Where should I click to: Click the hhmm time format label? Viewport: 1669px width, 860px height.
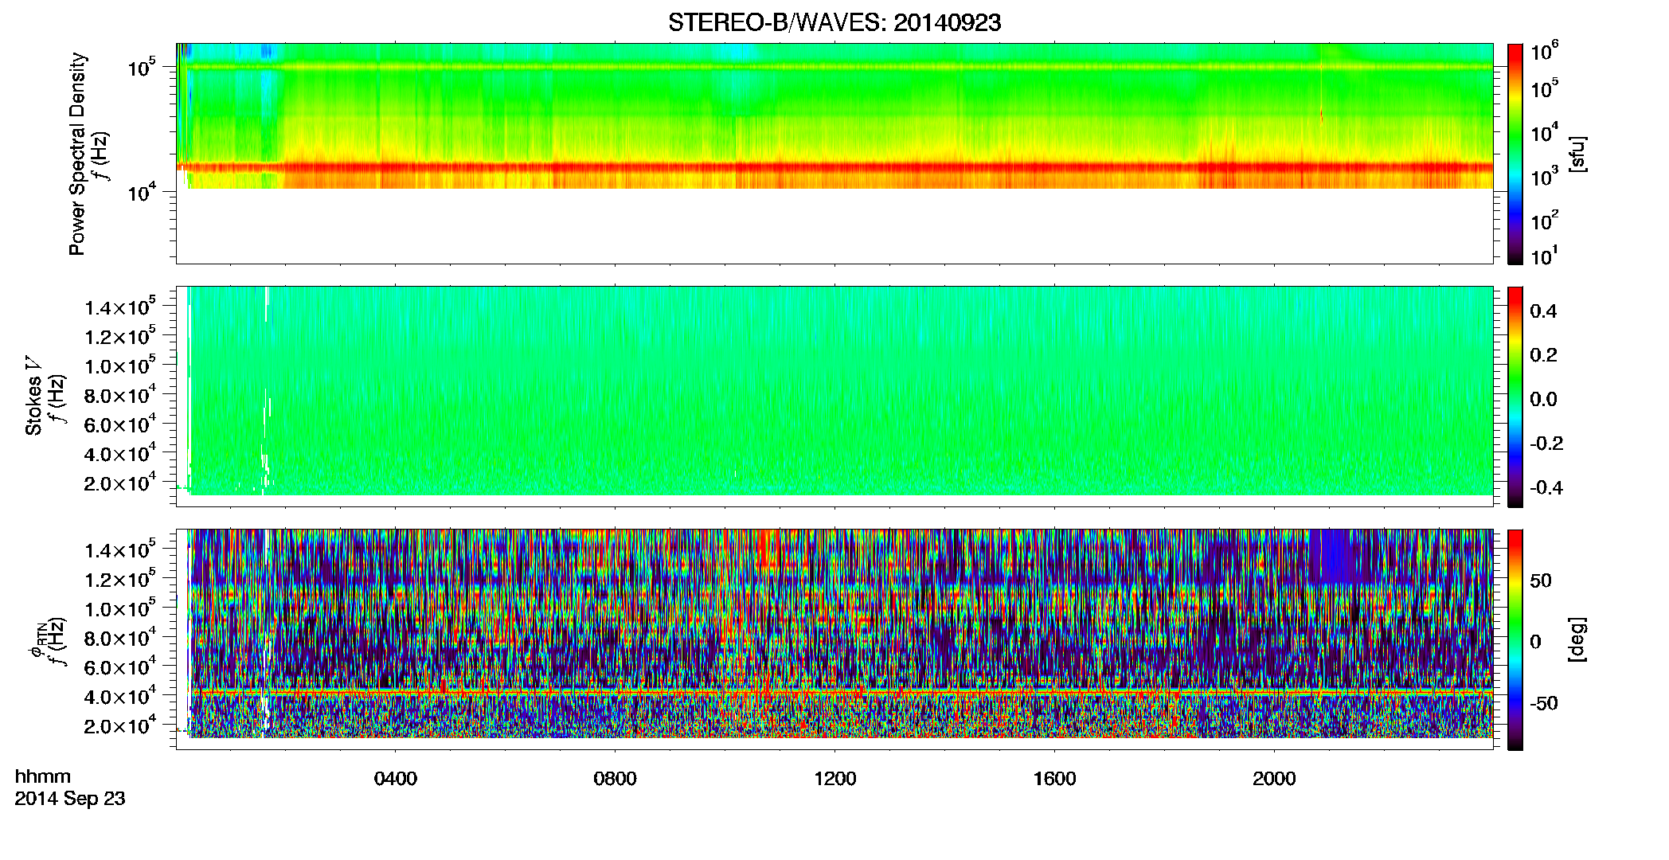(43, 777)
